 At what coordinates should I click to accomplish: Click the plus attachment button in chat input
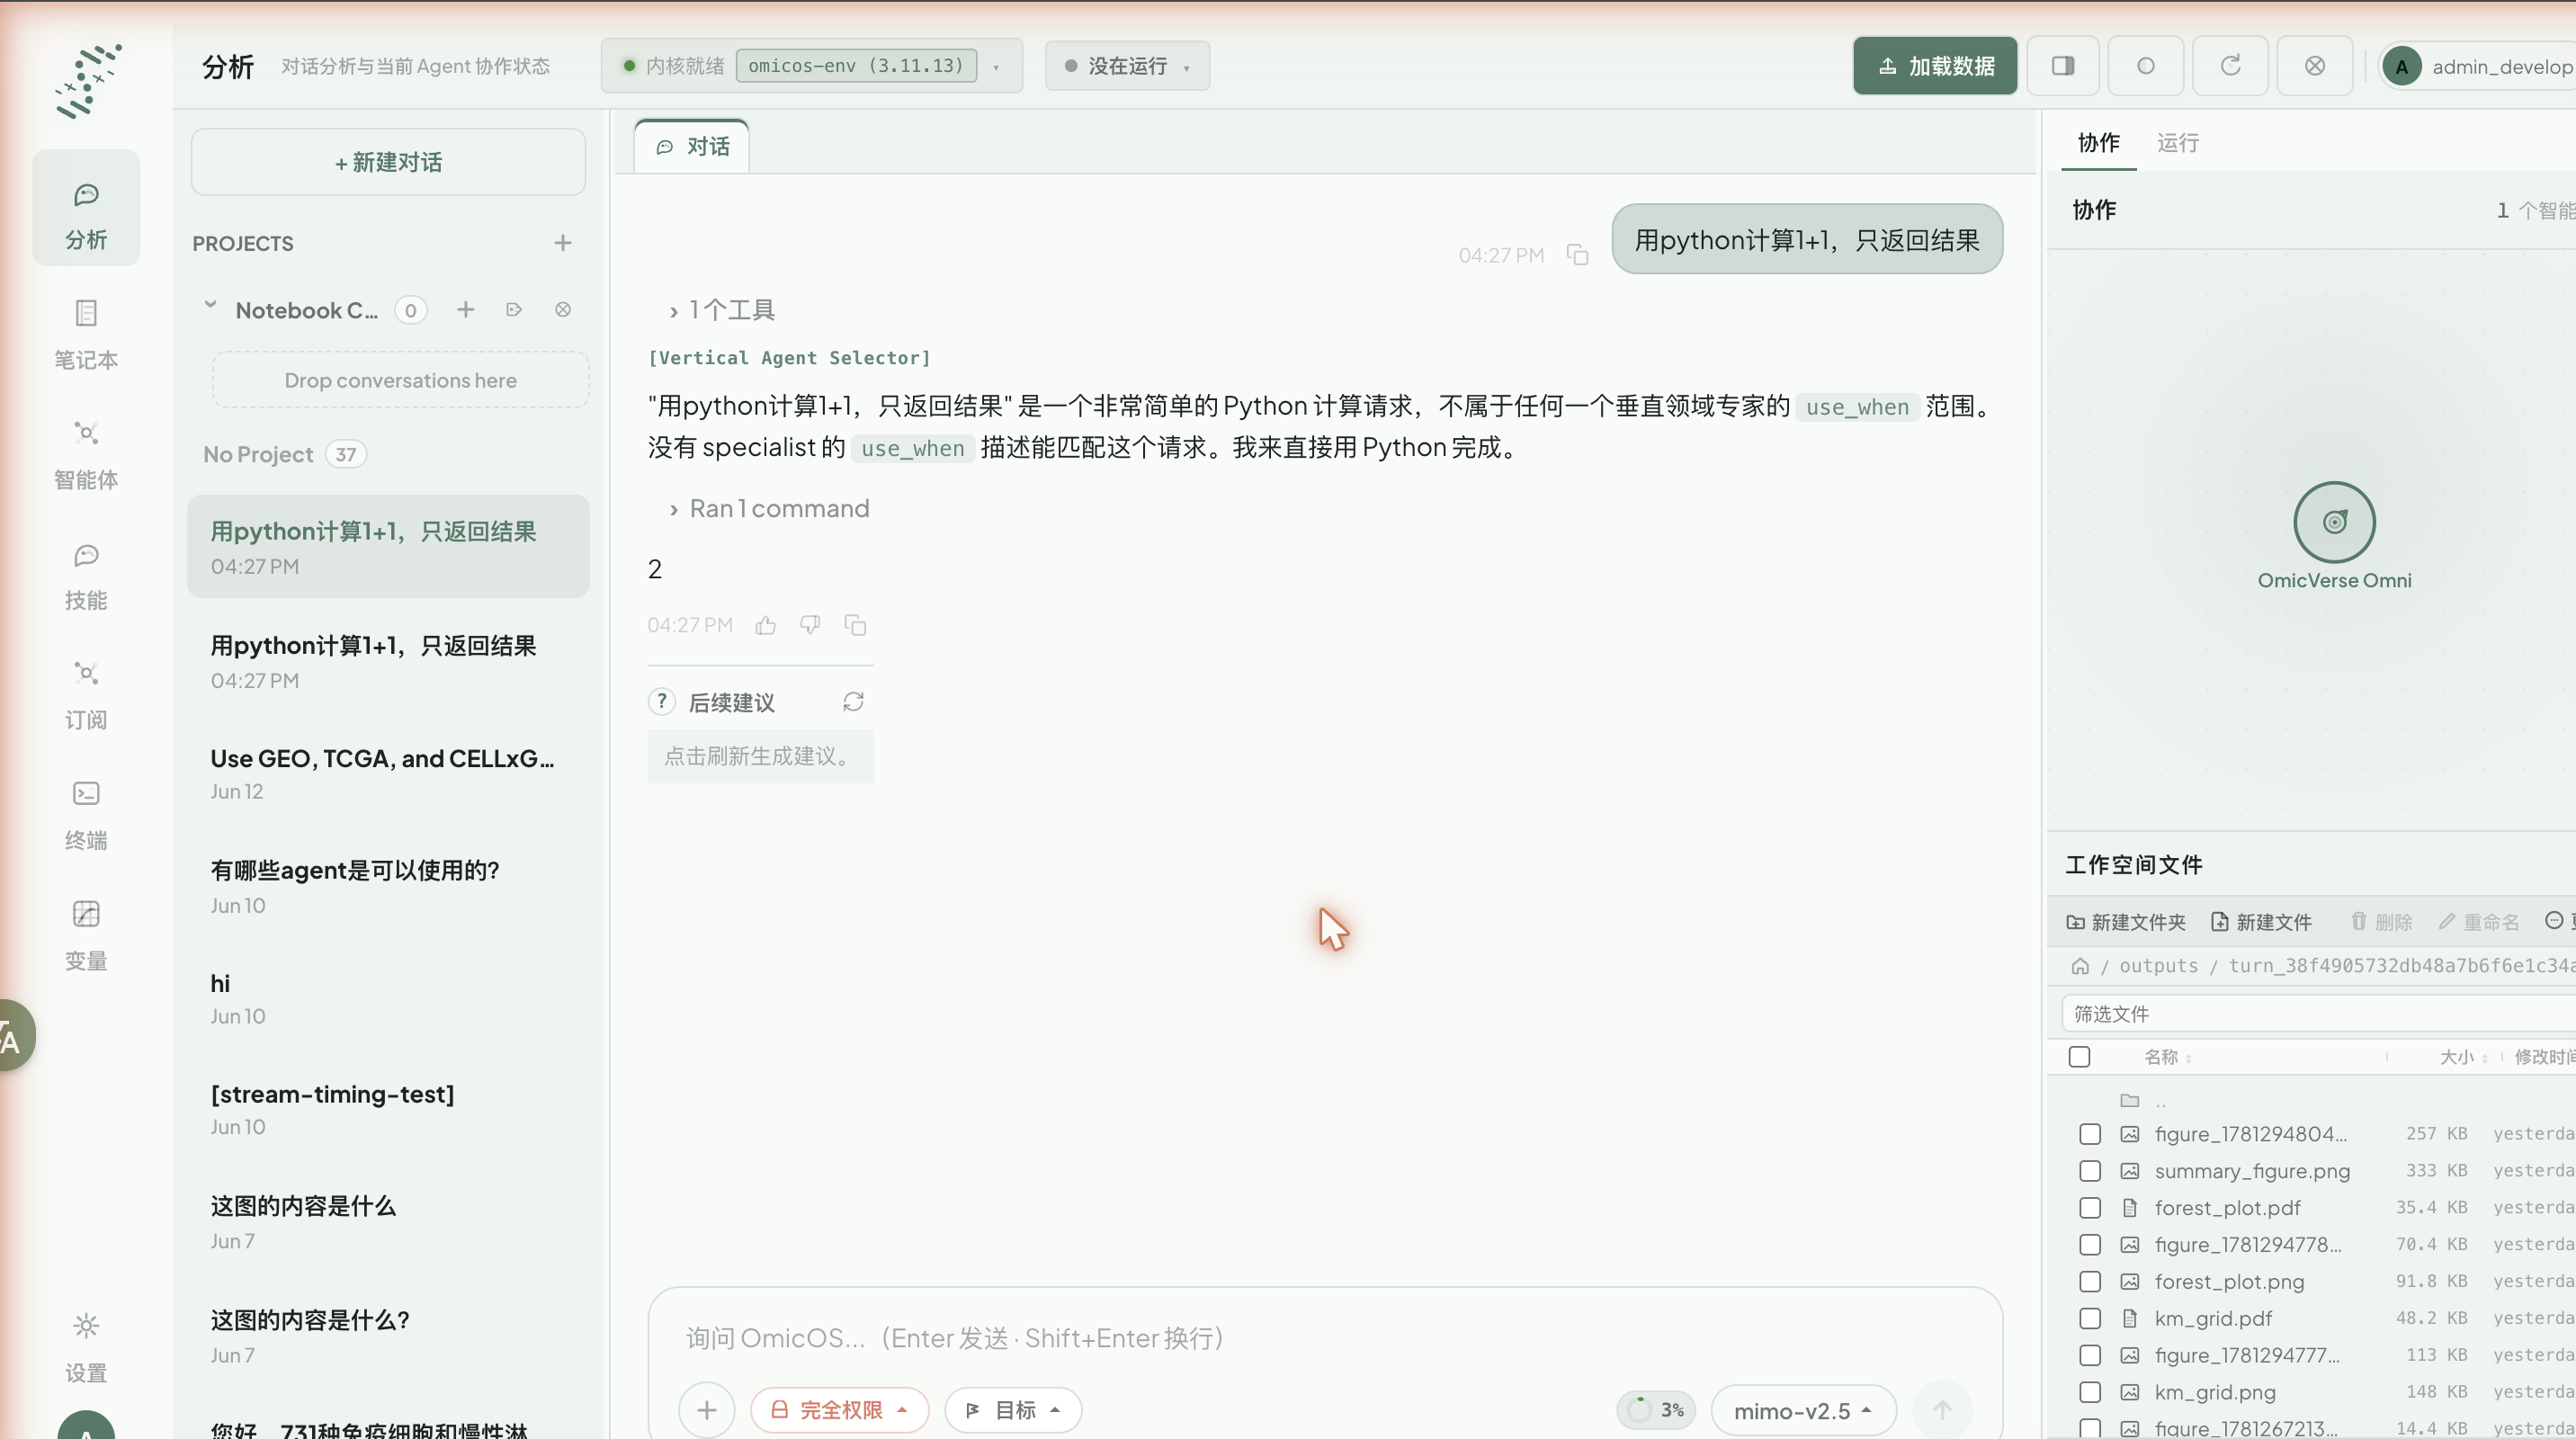707,1410
